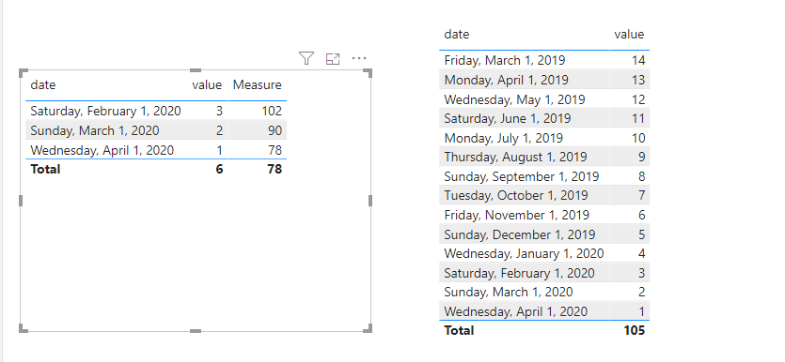Select 'Friday, November 1, 2019' row
785x362 pixels.
[x=544, y=215]
